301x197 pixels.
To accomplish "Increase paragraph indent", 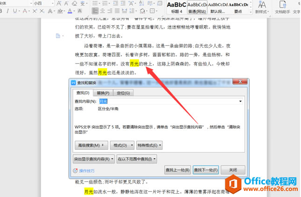I will 123,3.
